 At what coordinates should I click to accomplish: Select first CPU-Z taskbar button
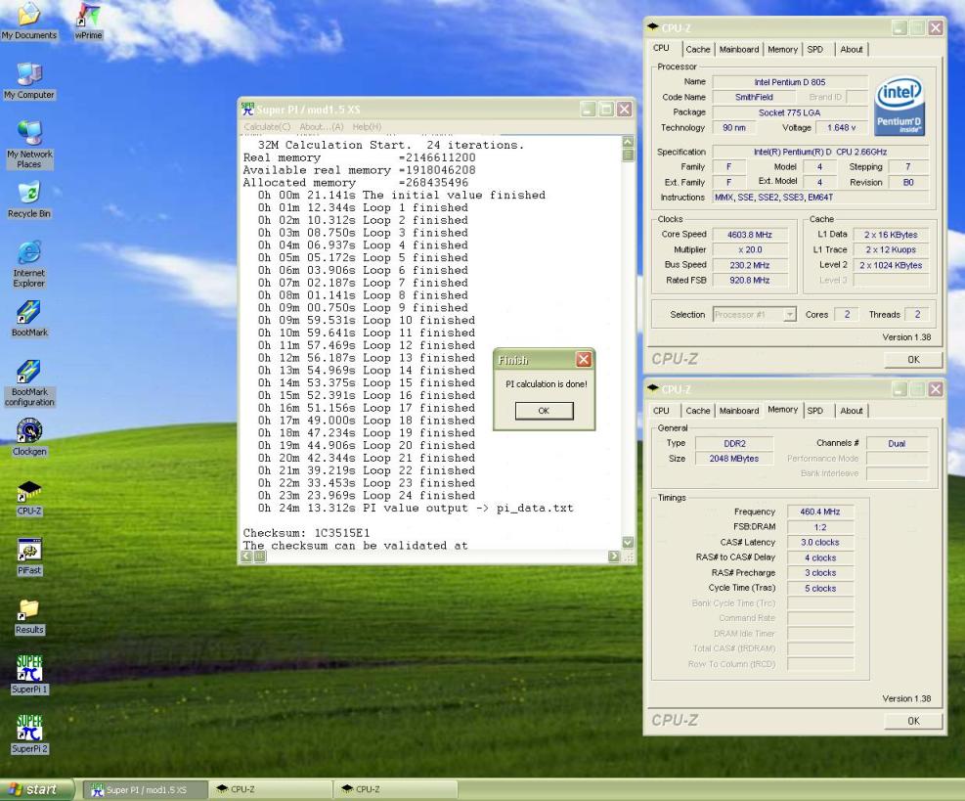270,790
